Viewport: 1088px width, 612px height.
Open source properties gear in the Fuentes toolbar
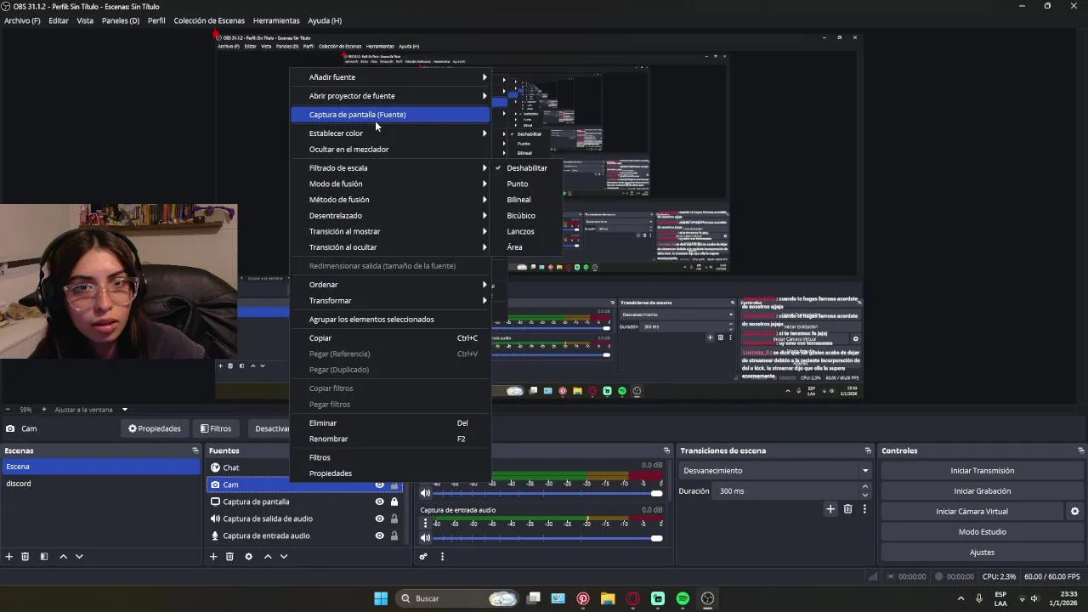click(x=248, y=557)
